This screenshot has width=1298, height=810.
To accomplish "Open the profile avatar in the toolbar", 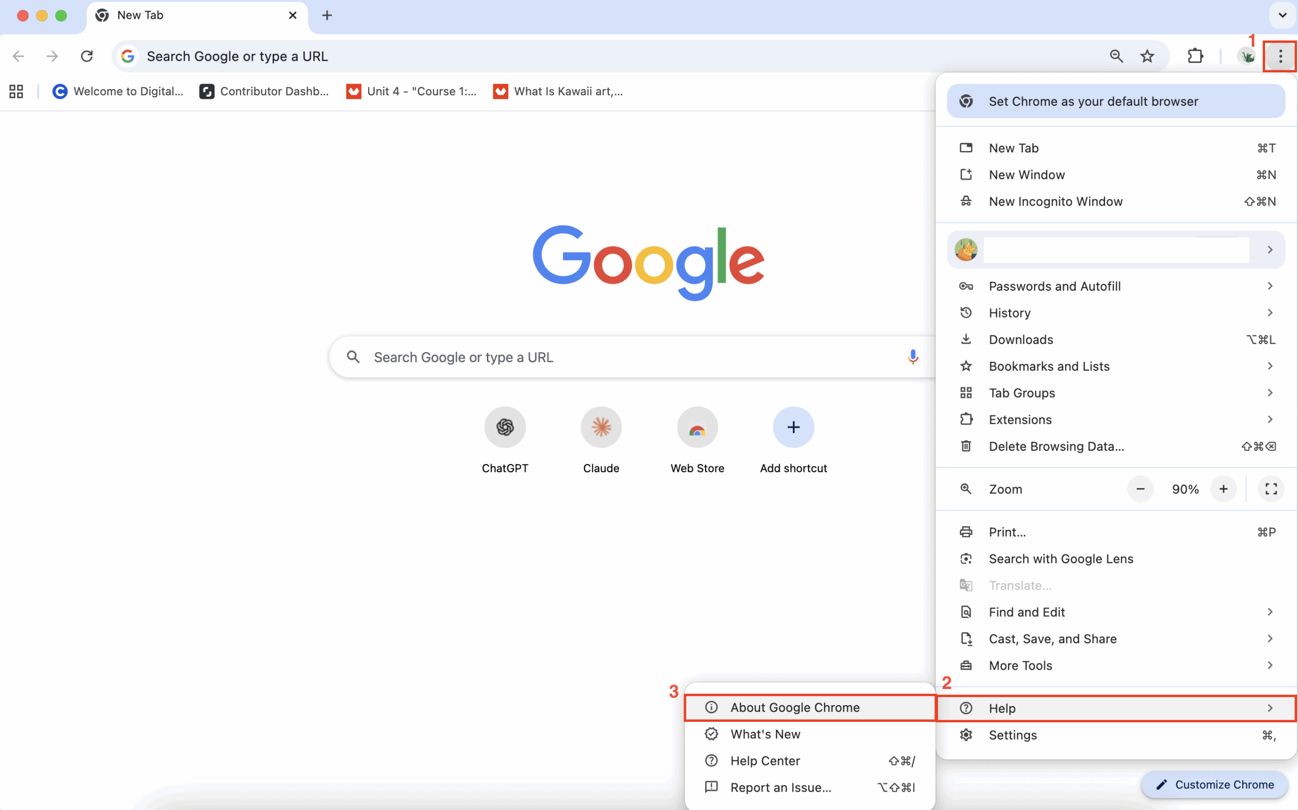I will [1246, 56].
